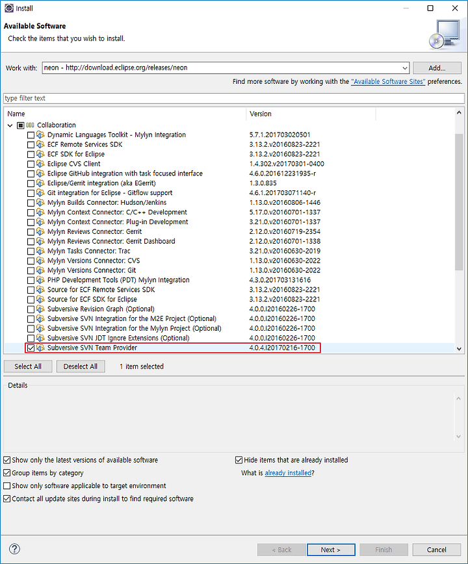468x564 pixels.
Task: Click the icon beside Eclipse/Gerrit integration (aka EGerrit)
Action: point(41,183)
